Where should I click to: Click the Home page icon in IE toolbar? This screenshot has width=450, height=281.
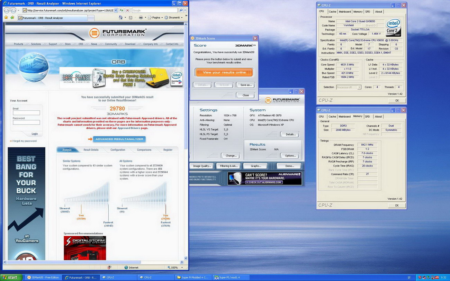pyautogui.click(x=120, y=17)
